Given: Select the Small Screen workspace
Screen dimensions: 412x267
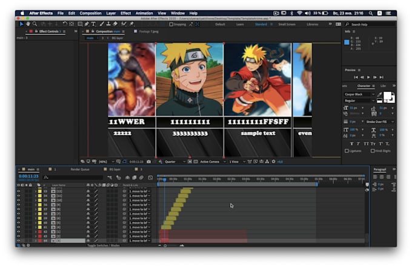Looking at the screenshot, I should [287, 24].
